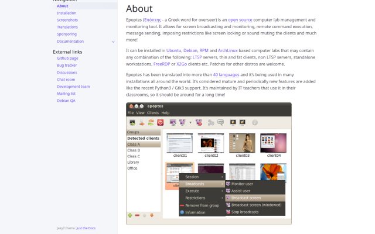Select Broadcast screen submenu entry
The width and height of the screenshot is (375, 234).
pos(255,198)
